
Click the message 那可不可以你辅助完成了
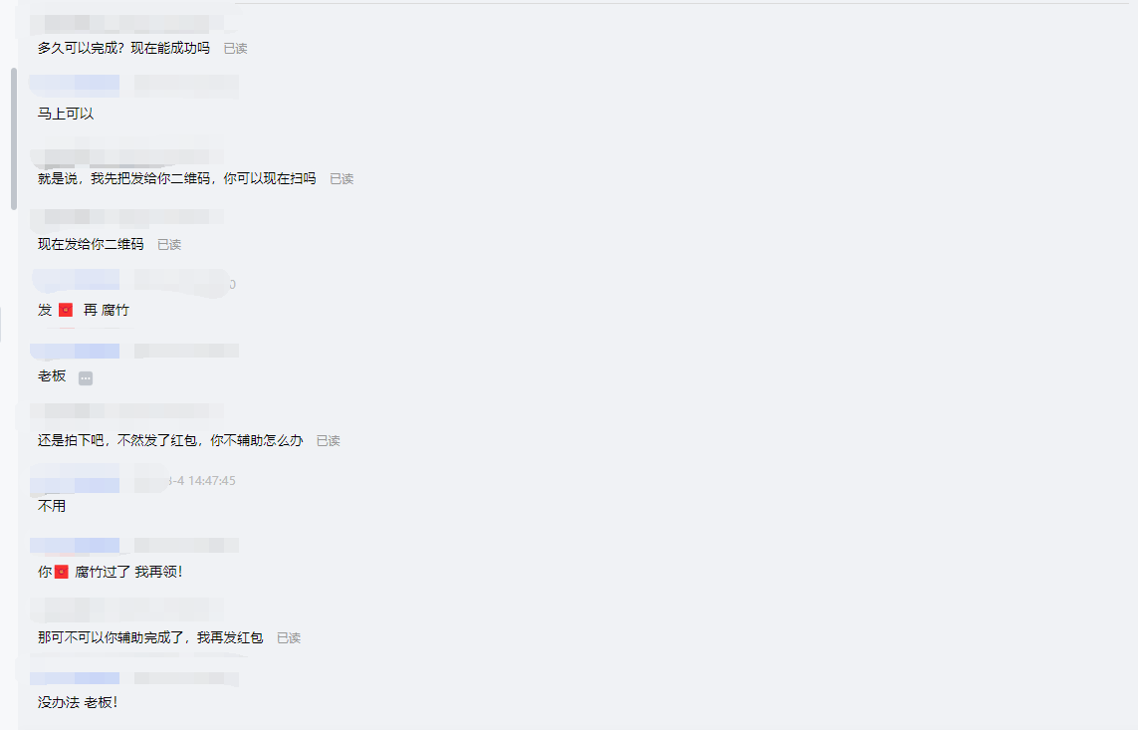(x=150, y=637)
